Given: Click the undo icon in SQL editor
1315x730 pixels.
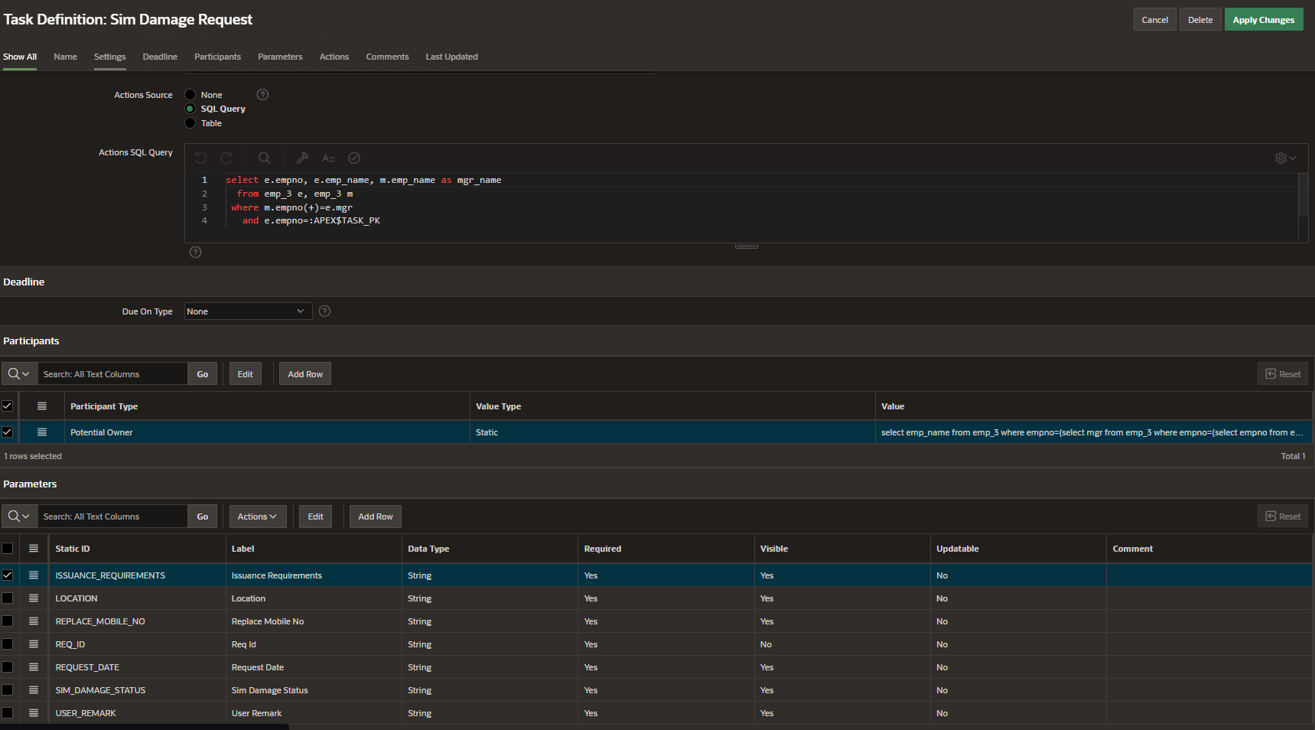Looking at the screenshot, I should pos(201,158).
